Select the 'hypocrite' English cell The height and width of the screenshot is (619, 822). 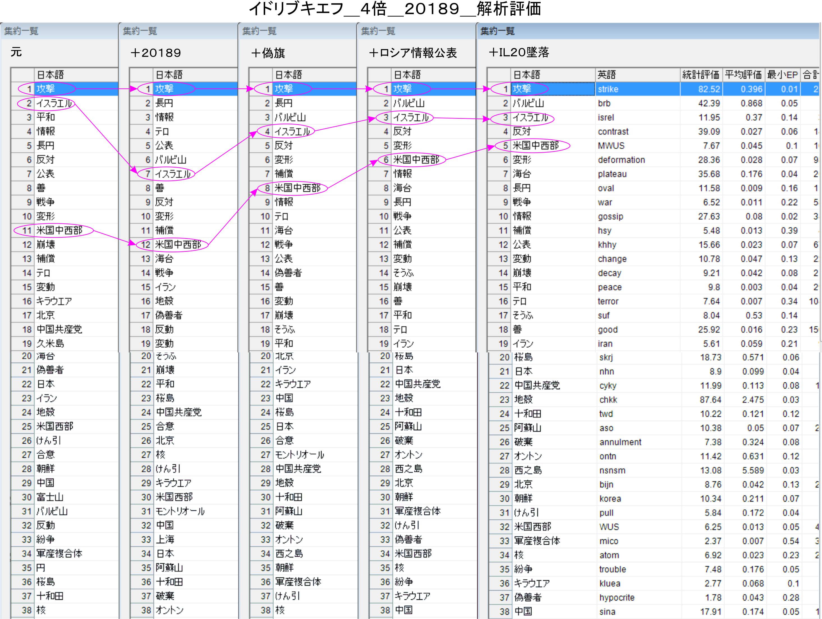(x=617, y=597)
